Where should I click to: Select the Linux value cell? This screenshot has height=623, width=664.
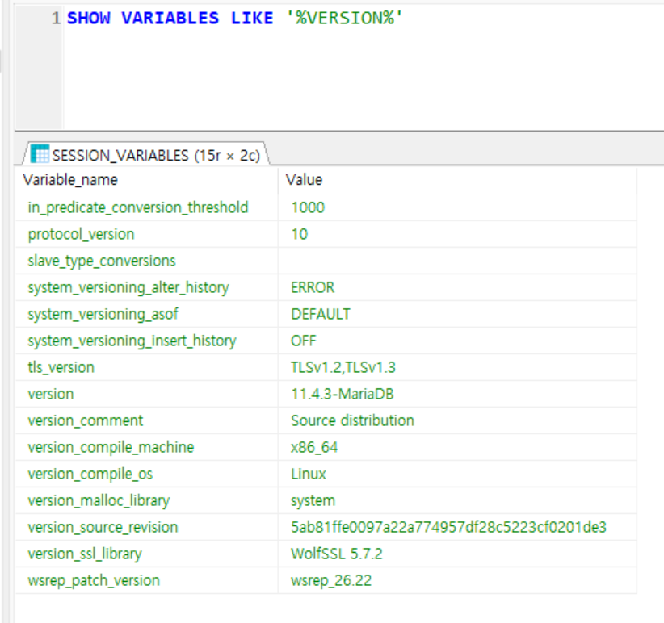click(457, 475)
